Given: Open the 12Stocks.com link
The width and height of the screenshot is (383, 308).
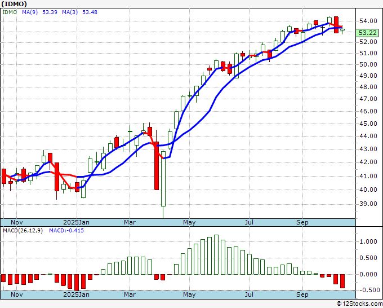Looking at the screenshot, I should [359, 304].
